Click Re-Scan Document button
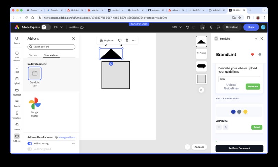The height and width of the screenshot is (167, 278). point(239,148)
